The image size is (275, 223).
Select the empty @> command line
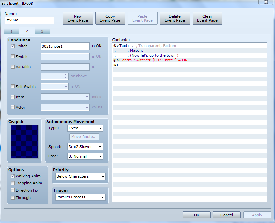click(190, 65)
